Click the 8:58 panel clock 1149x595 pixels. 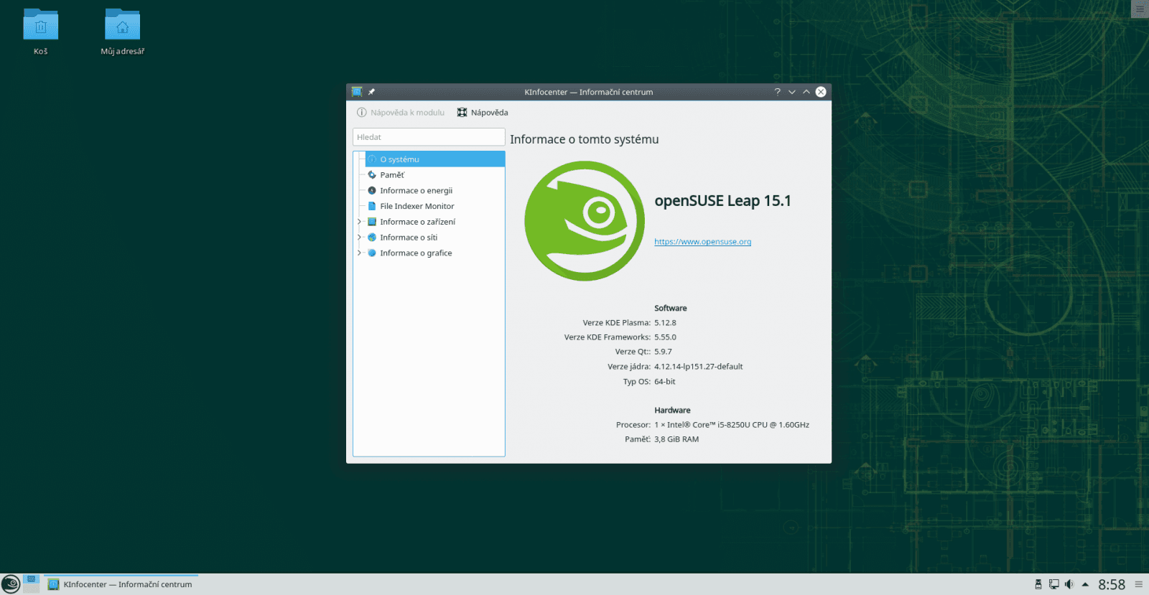click(1112, 584)
